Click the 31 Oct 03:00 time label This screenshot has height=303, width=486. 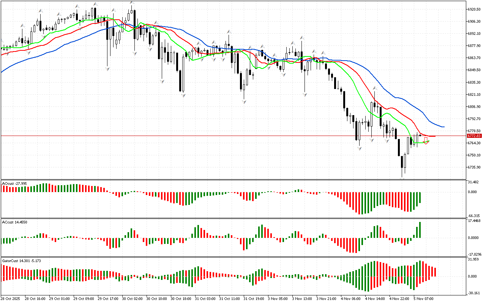click(205, 299)
